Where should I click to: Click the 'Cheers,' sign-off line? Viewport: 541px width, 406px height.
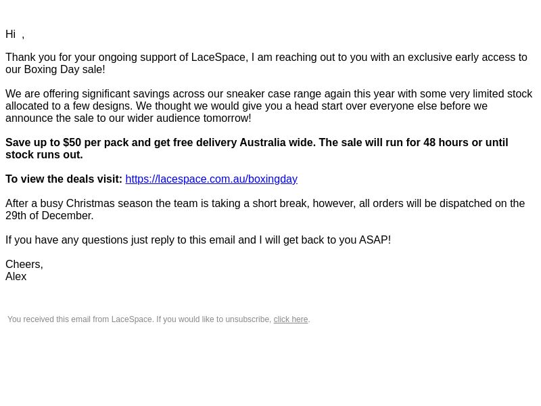click(24, 265)
